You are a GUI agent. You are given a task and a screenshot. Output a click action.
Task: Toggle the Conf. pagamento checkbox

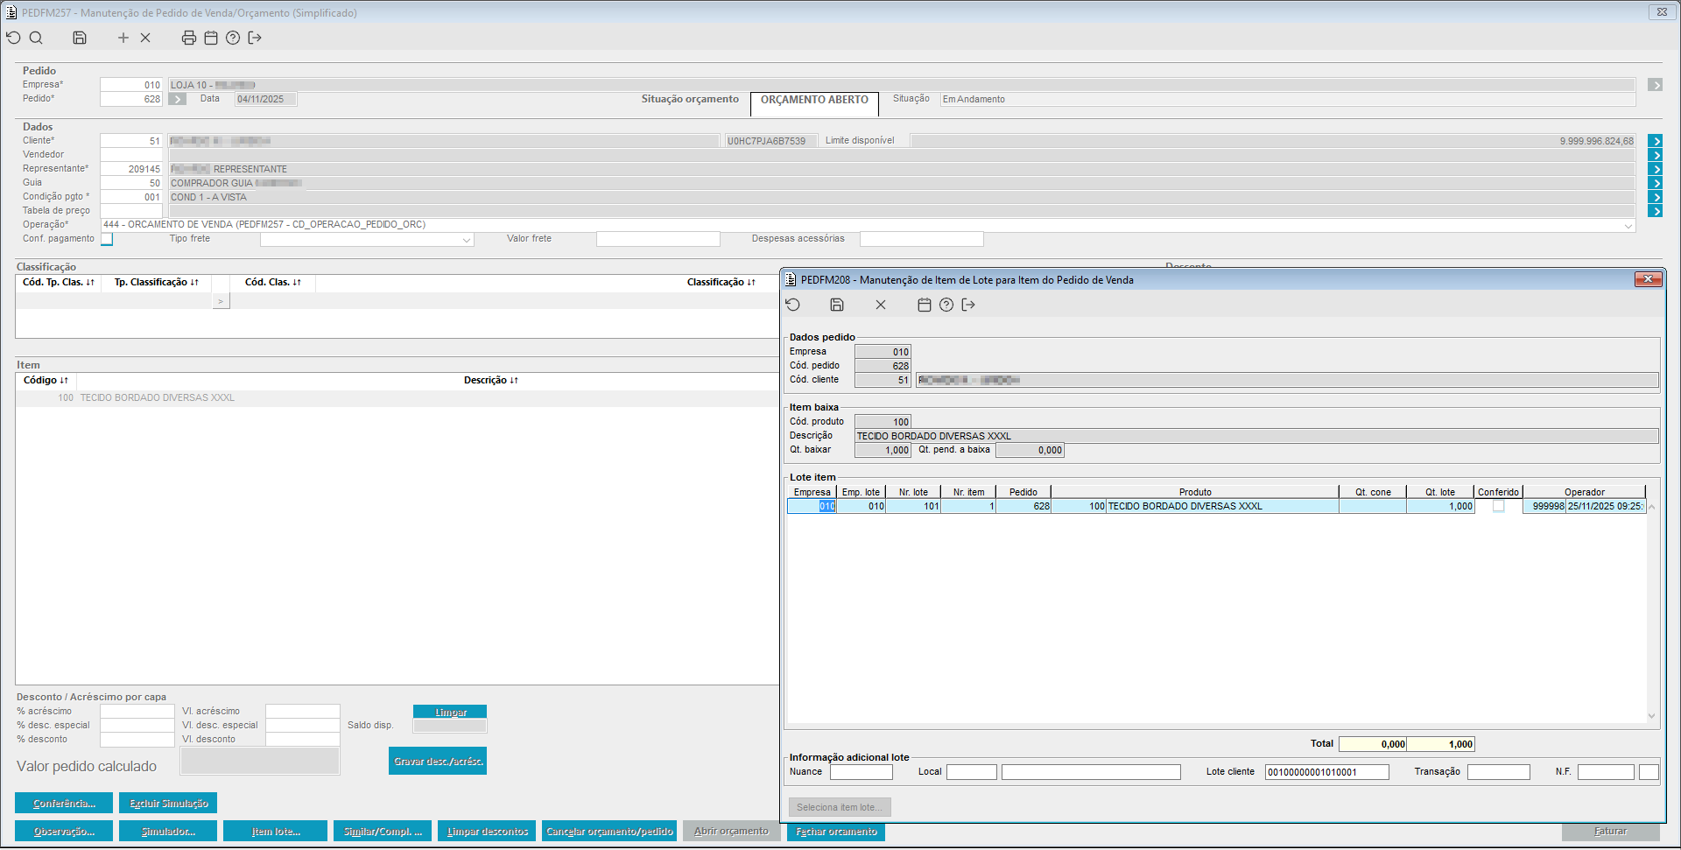tap(107, 239)
